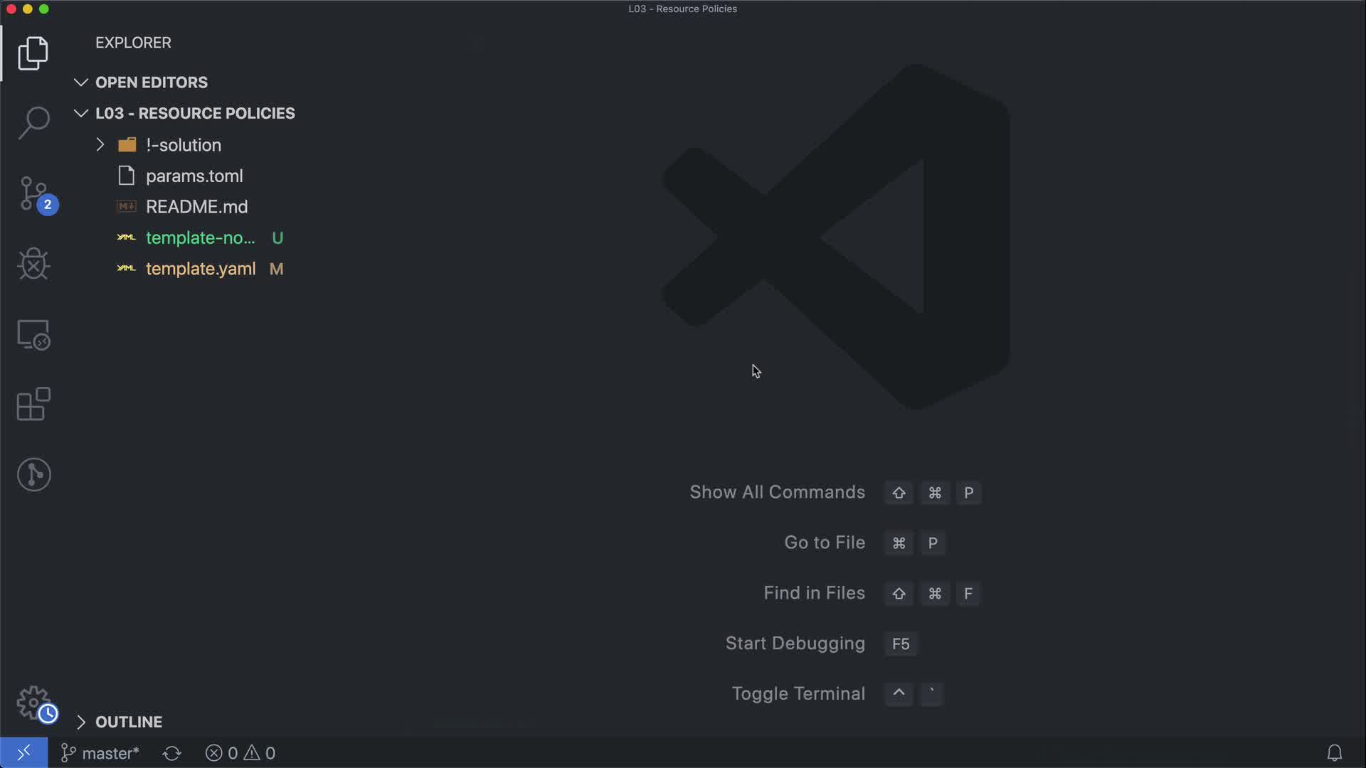Collapse the L03 - Resource Policies folder section
Image resolution: width=1366 pixels, height=768 pixels.
194,114
